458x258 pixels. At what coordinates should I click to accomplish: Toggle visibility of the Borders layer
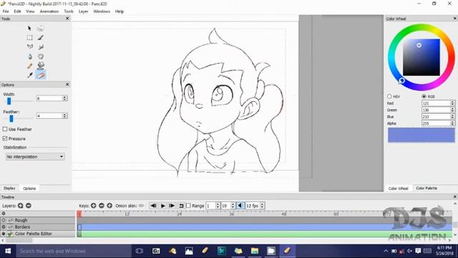pyautogui.click(x=4, y=226)
